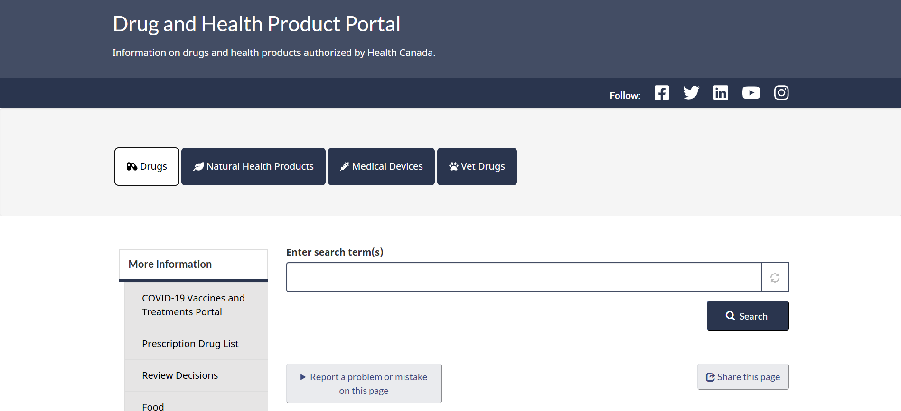901x411 pixels.
Task: Expand Report a problem or mistake section
Action: tap(364, 384)
